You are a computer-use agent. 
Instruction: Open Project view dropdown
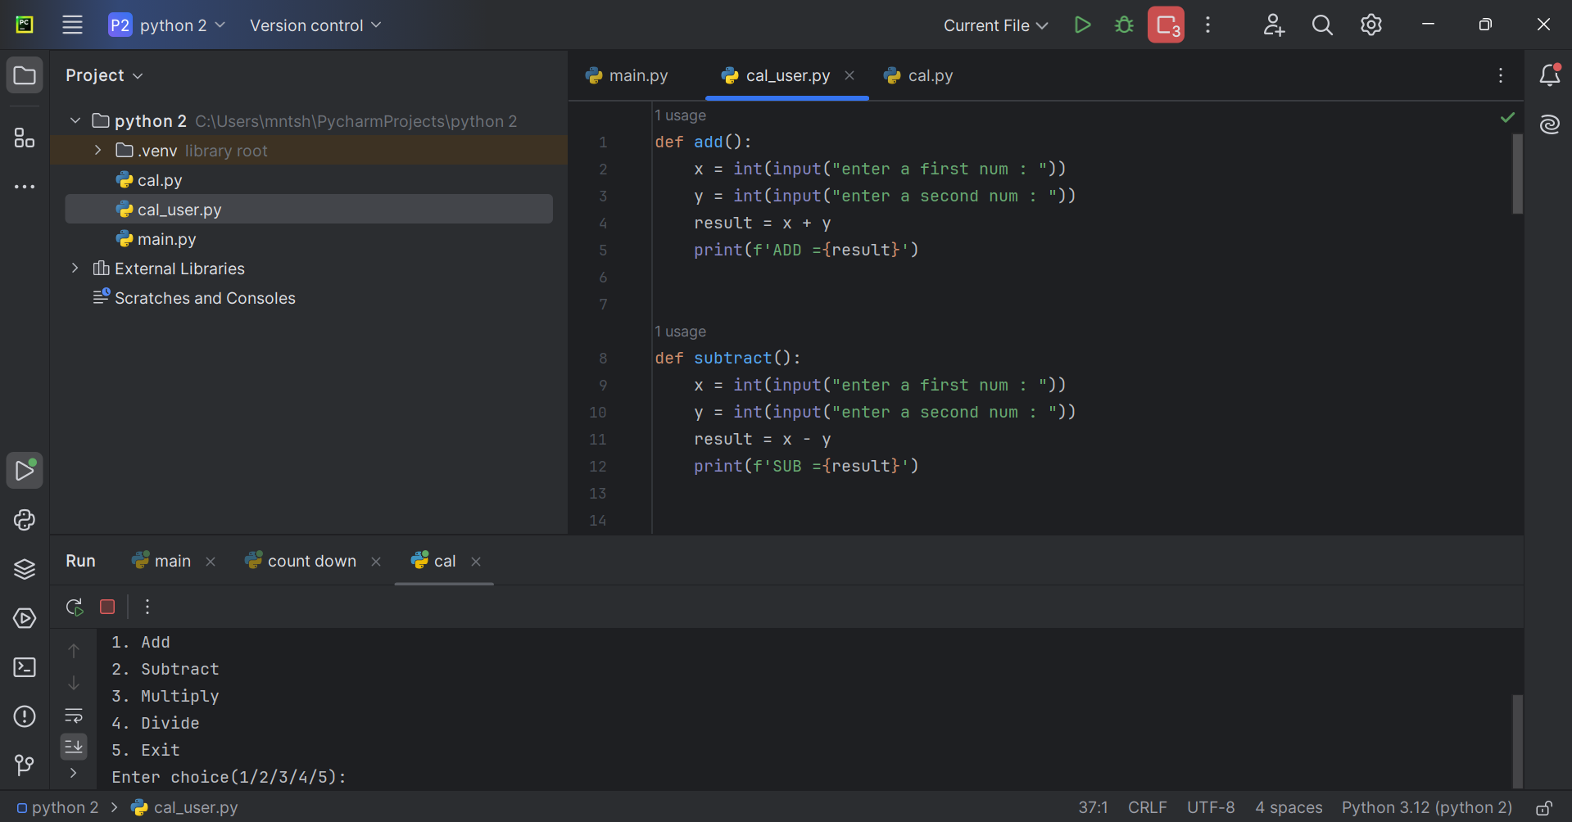pyautogui.click(x=104, y=75)
